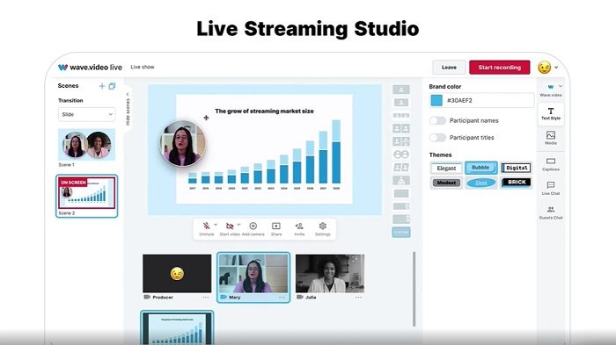Expand the Wave.video brand chevron

[561, 86]
